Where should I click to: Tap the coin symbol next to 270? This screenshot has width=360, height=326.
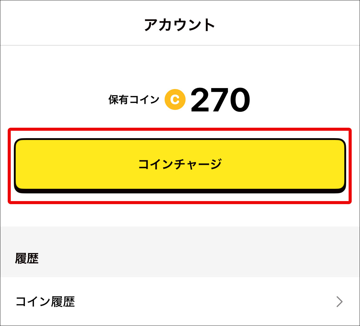click(175, 99)
